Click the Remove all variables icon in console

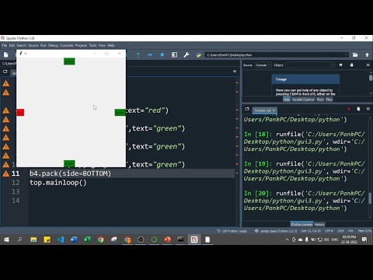point(358,109)
